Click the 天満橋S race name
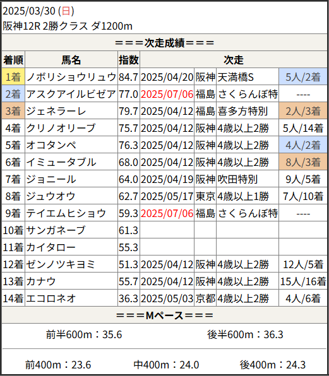Image resolution: width=329 pixels, height=376 pixels. (x=236, y=77)
